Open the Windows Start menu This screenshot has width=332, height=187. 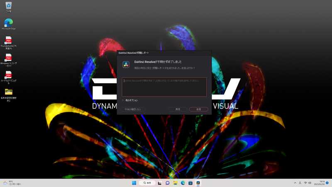(134, 183)
